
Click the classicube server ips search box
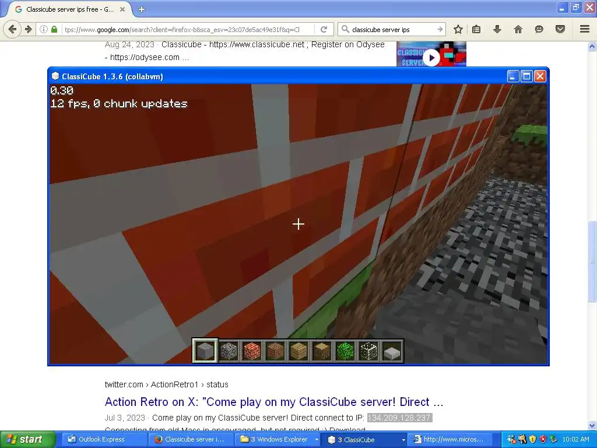point(392,29)
